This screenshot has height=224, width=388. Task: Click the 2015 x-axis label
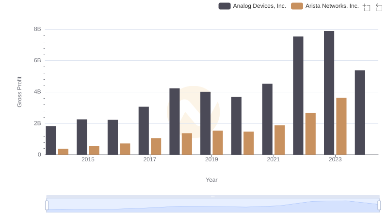point(88,159)
